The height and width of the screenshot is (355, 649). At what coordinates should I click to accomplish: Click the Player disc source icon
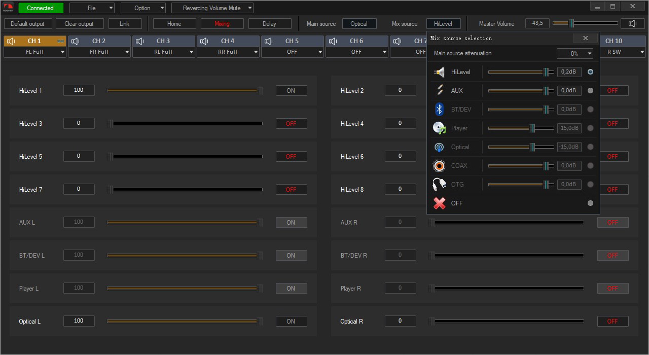[x=439, y=128]
